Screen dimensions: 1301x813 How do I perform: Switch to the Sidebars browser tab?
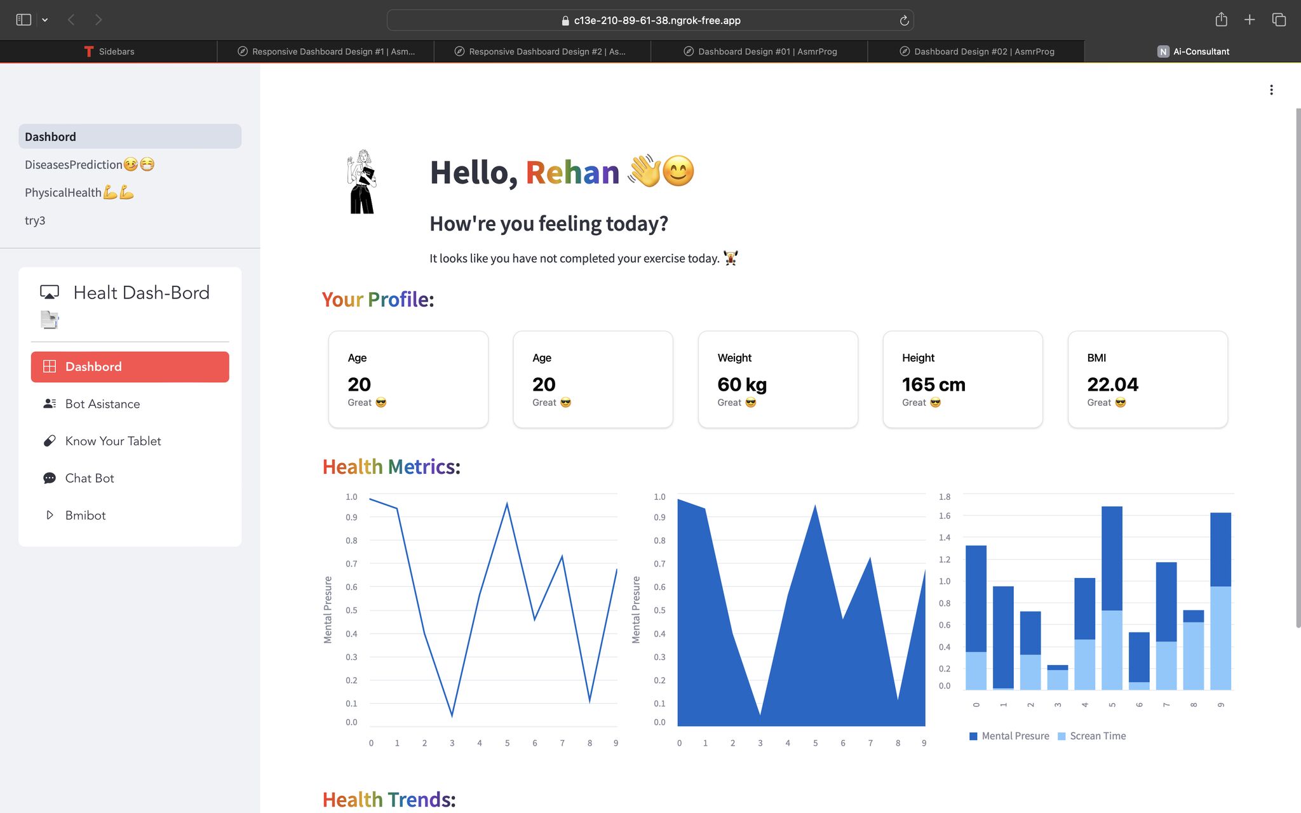(x=109, y=51)
